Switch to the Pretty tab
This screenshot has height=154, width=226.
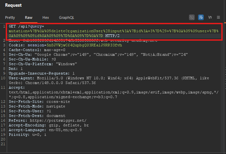tap(10, 17)
